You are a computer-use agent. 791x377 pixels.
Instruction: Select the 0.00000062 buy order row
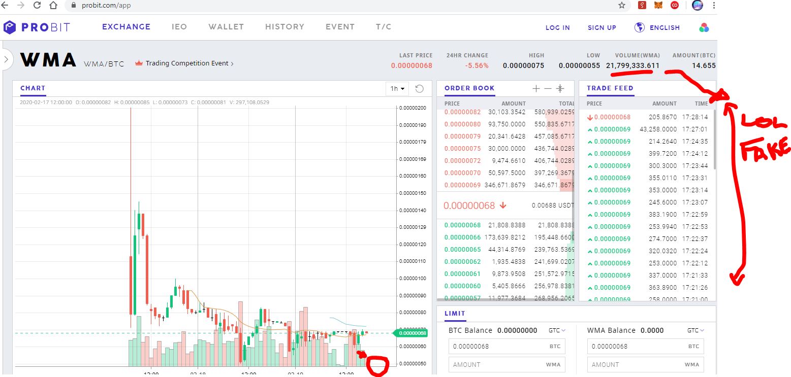[506, 262]
